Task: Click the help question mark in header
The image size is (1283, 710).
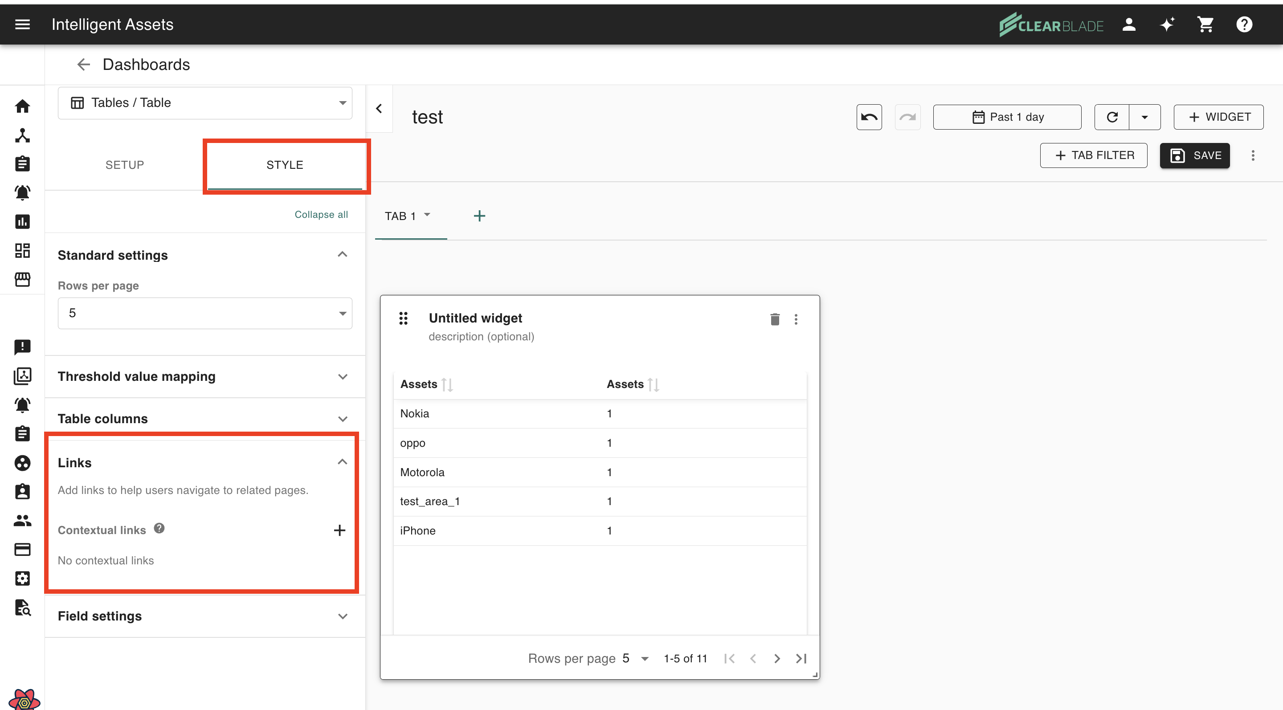Action: point(1244,24)
